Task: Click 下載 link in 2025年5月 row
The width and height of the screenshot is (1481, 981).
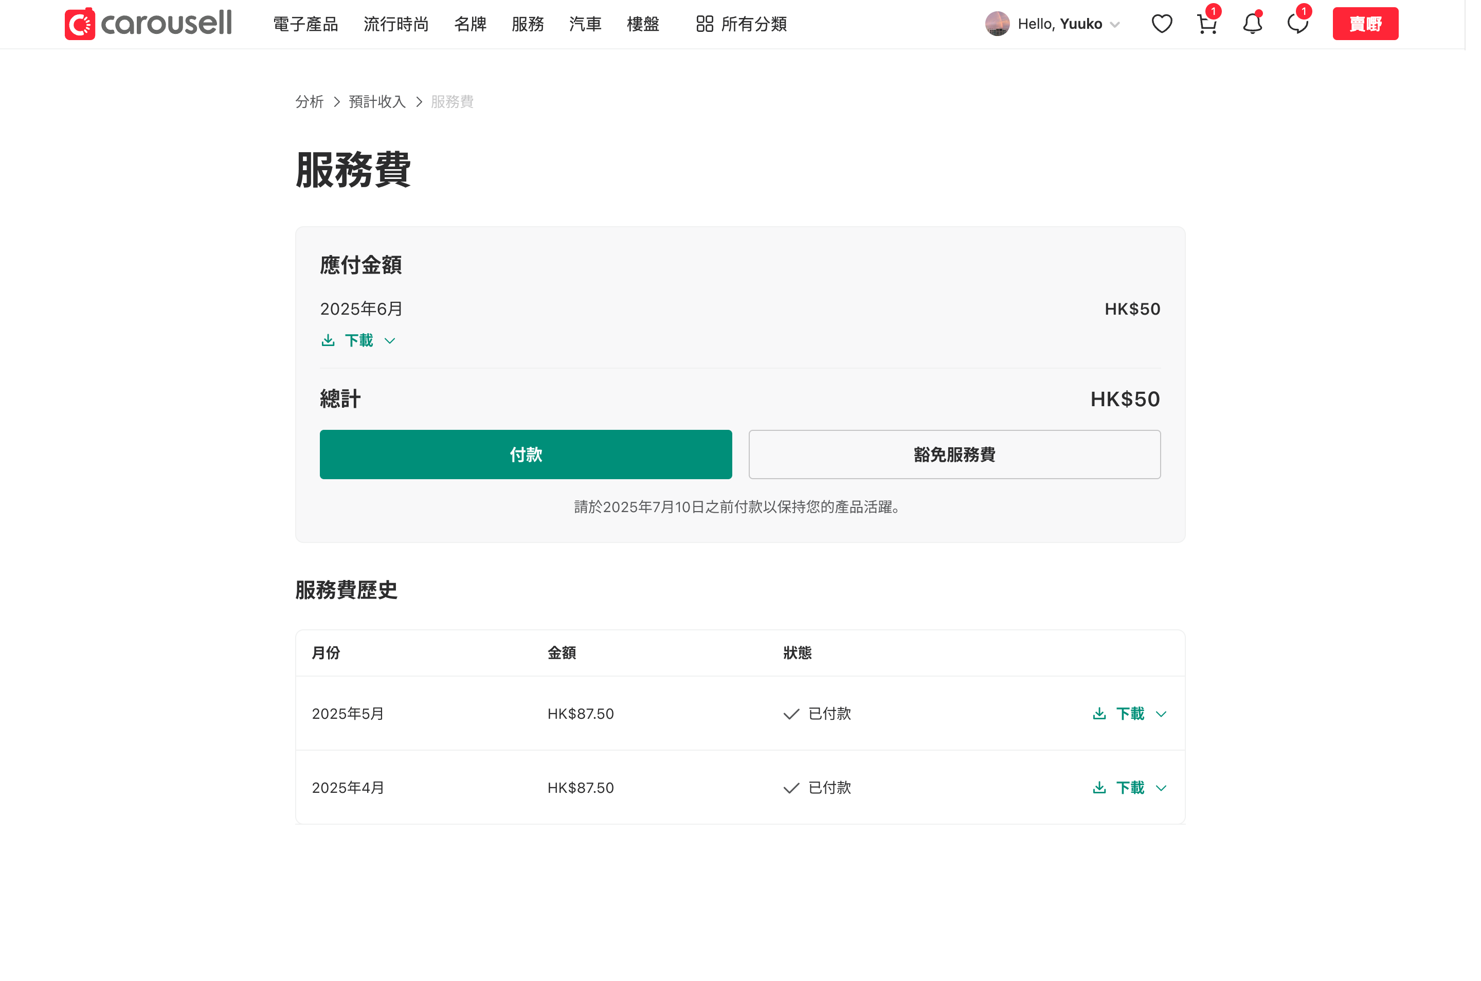Action: pos(1130,713)
